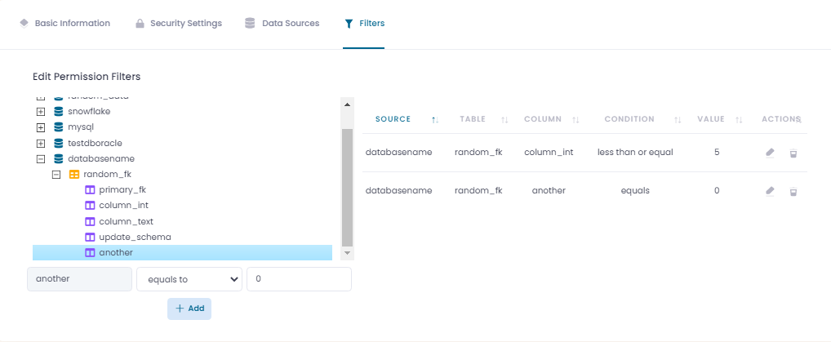
Task: Go to the Data Sources tab
Action: pyautogui.click(x=282, y=24)
